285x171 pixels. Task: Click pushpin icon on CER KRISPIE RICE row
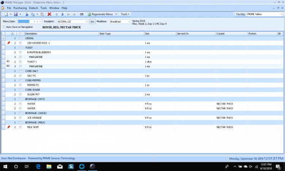tap(8, 43)
